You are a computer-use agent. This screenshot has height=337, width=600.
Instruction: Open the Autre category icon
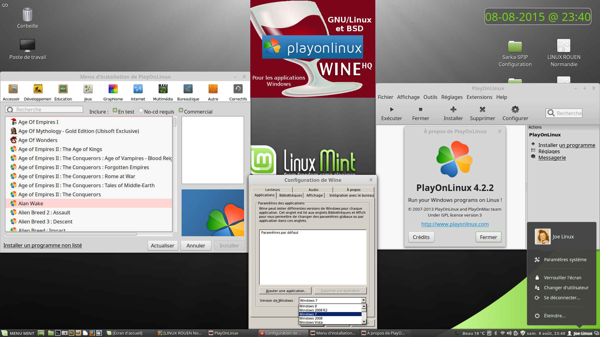pyautogui.click(x=213, y=92)
